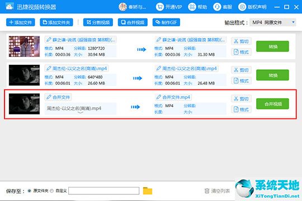The width and height of the screenshot is (302, 201).
Task: Select the 原文件夹 save location radio
Action: pos(30,191)
